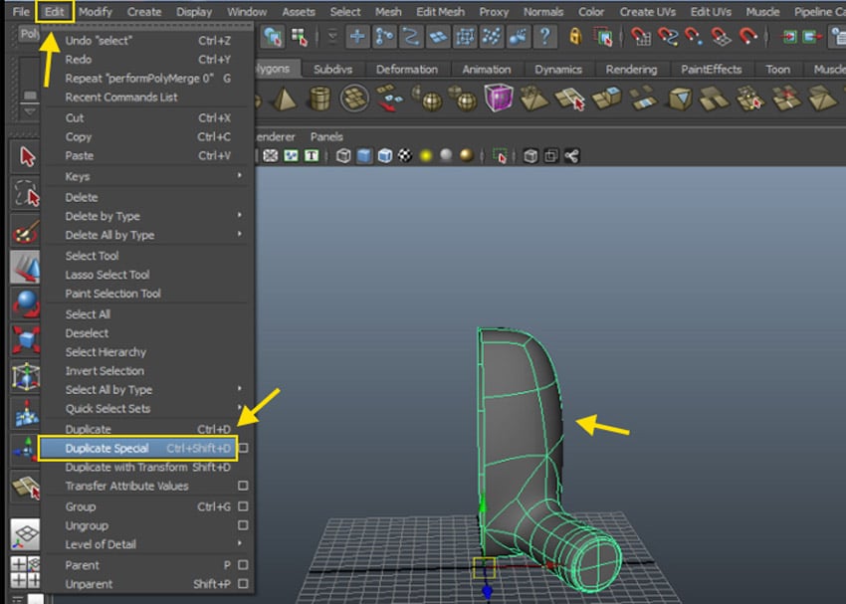
Task: Choose the Paint Selection brush icon
Action: (27, 231)
